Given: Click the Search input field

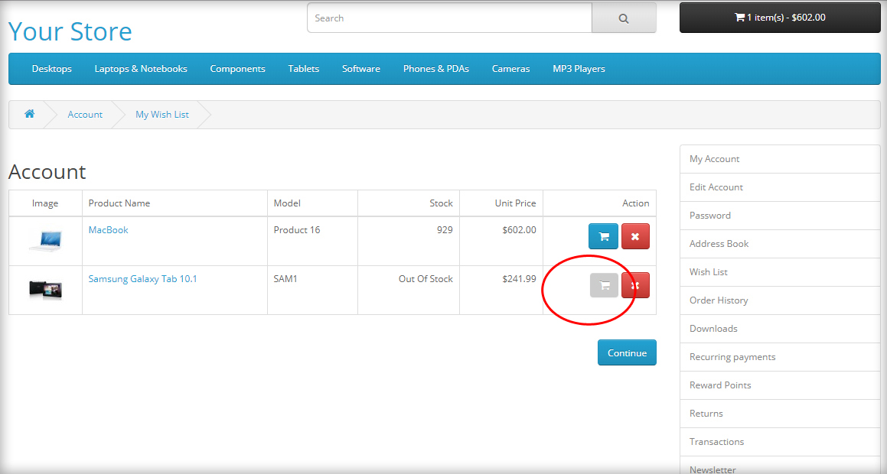Looking at the screenshot, I should [450, 18].
